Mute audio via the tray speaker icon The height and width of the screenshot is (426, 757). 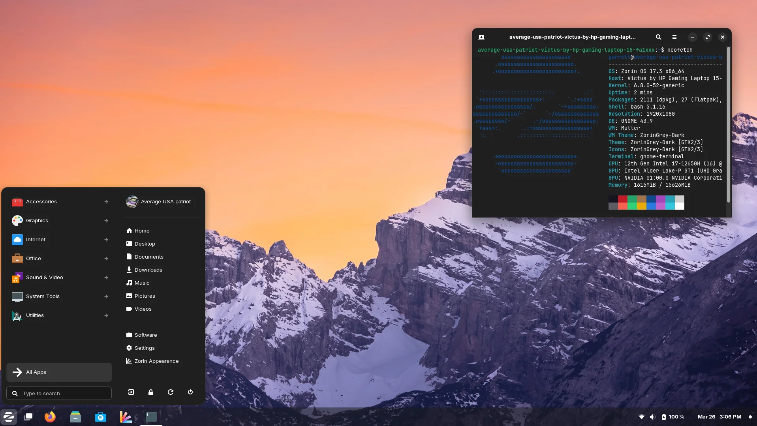652,417
